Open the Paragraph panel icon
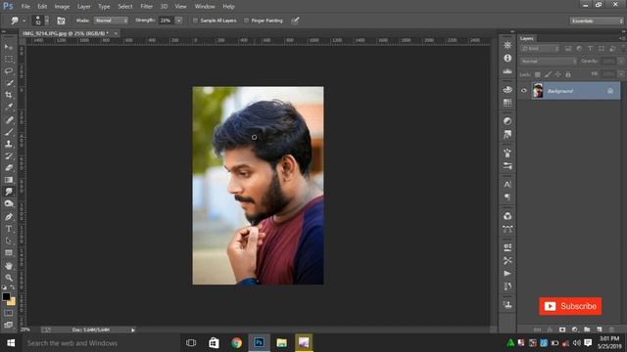627x352 pixels. point(507,198)
